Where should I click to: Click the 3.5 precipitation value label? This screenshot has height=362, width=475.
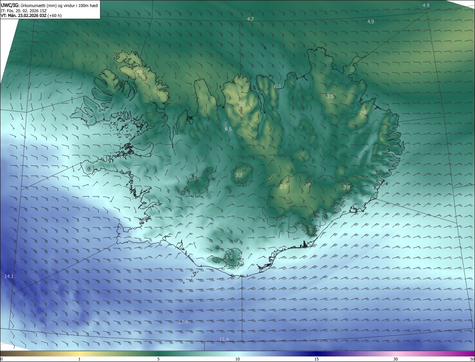(330, 96)
